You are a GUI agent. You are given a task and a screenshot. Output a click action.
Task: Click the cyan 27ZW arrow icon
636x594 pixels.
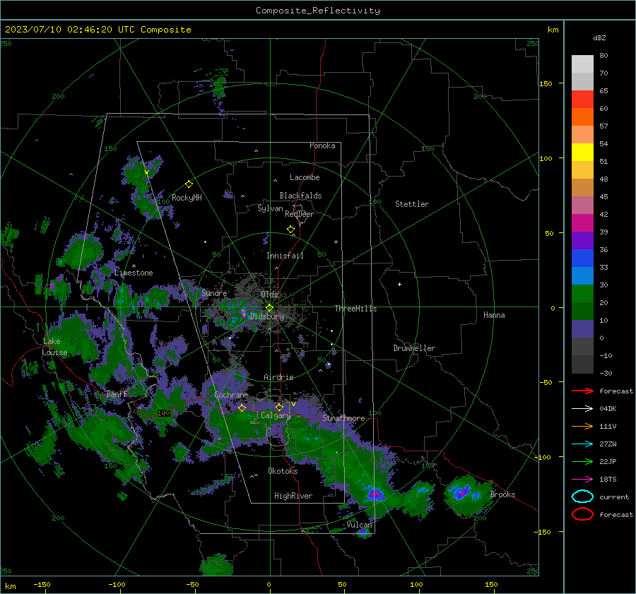[x=582, y=444]
